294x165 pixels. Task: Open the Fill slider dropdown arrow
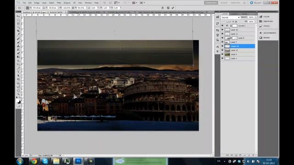click(x=255, y=22)
